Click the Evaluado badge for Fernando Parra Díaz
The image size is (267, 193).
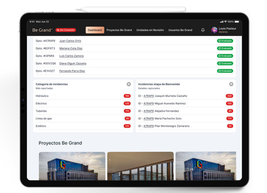[x=225, y=71]
